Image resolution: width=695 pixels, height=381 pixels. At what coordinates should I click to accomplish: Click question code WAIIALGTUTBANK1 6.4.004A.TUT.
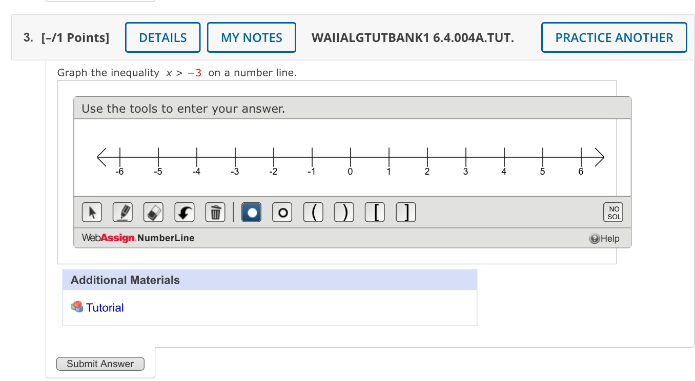(413, 38)
